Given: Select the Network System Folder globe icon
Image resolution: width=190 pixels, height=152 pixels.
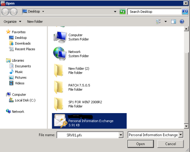Looking at the screenshot, I should coord(60,54).
